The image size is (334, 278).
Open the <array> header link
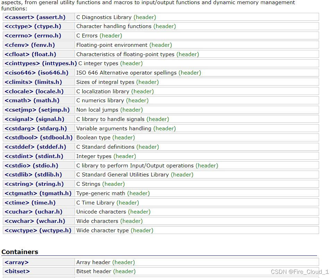click(17, 262)
